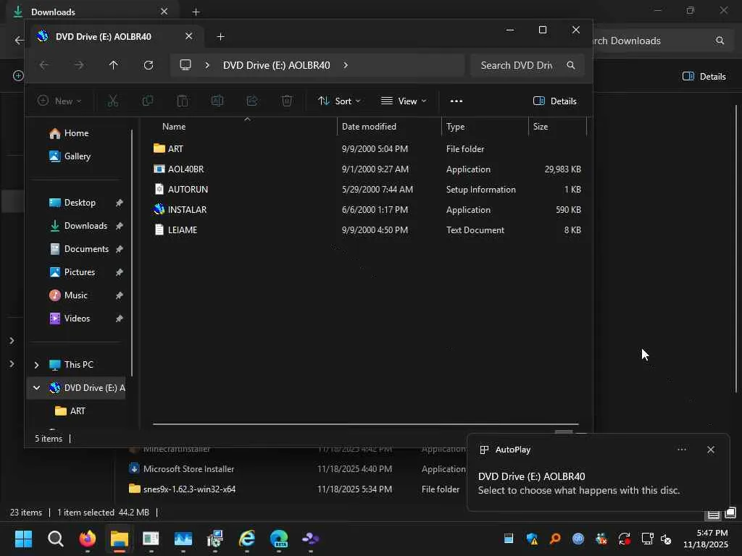The width and height of the screenshot is (742, 556).
Task: Open the View dropdown
Action: click(x=404, y=101)
